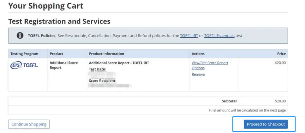Click the Test Date label
This screenshot has height=133, width=305.
[97, 69]
